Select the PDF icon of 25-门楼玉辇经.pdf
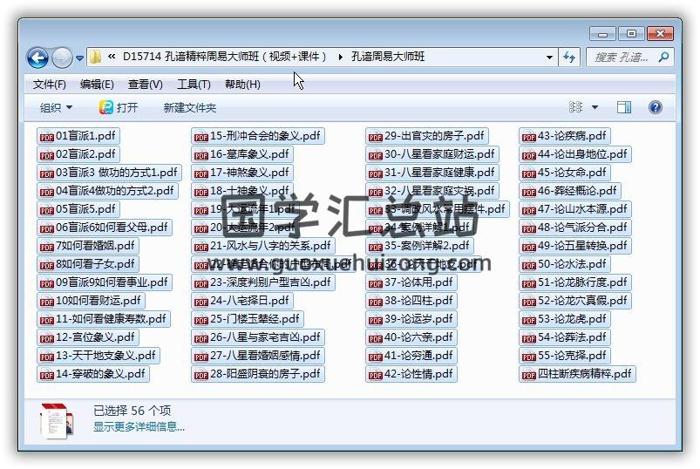The width and height of the screenshot is (700, 469). coord(200,320)
